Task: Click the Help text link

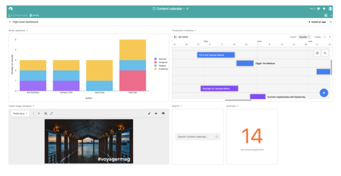Action: point(313,9)
